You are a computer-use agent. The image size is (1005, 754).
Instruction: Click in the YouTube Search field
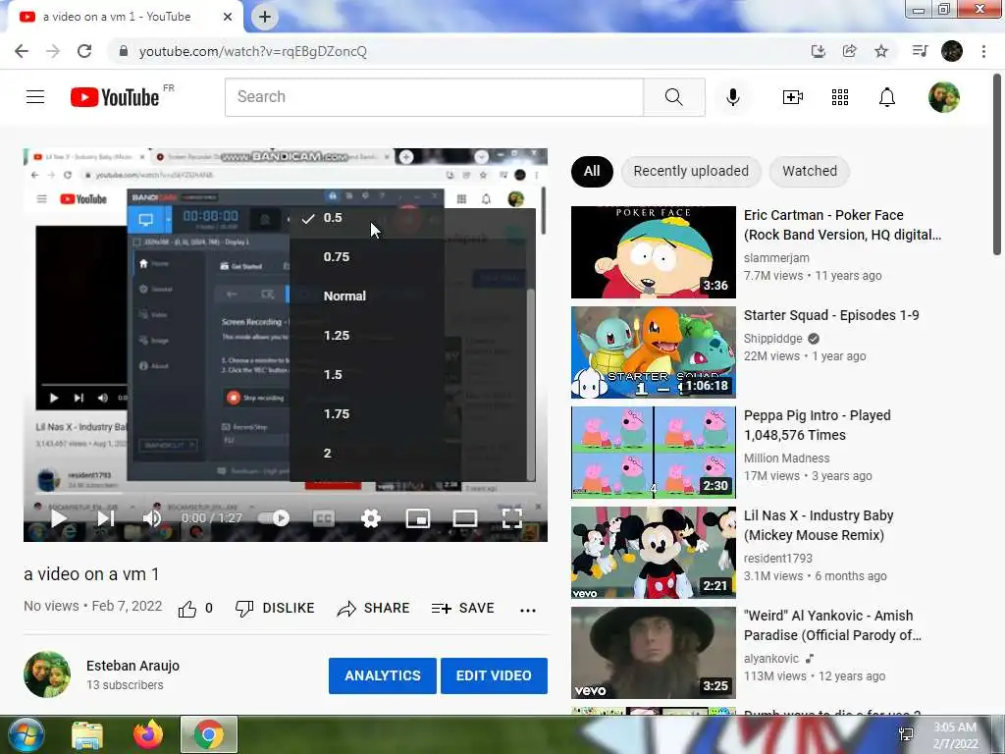tap(434, 97)
